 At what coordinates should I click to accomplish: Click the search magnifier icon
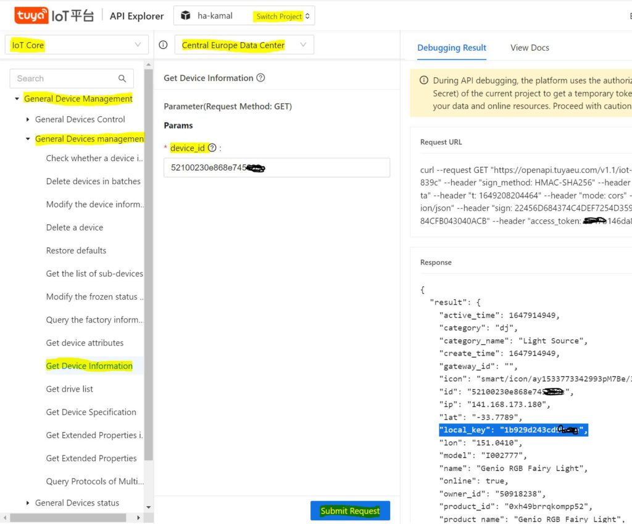pos(122,78)
